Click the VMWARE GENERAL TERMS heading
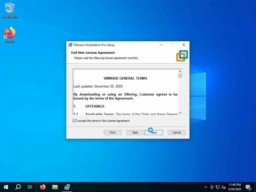Screen dimensions: 256x192 tap(125, 78)
